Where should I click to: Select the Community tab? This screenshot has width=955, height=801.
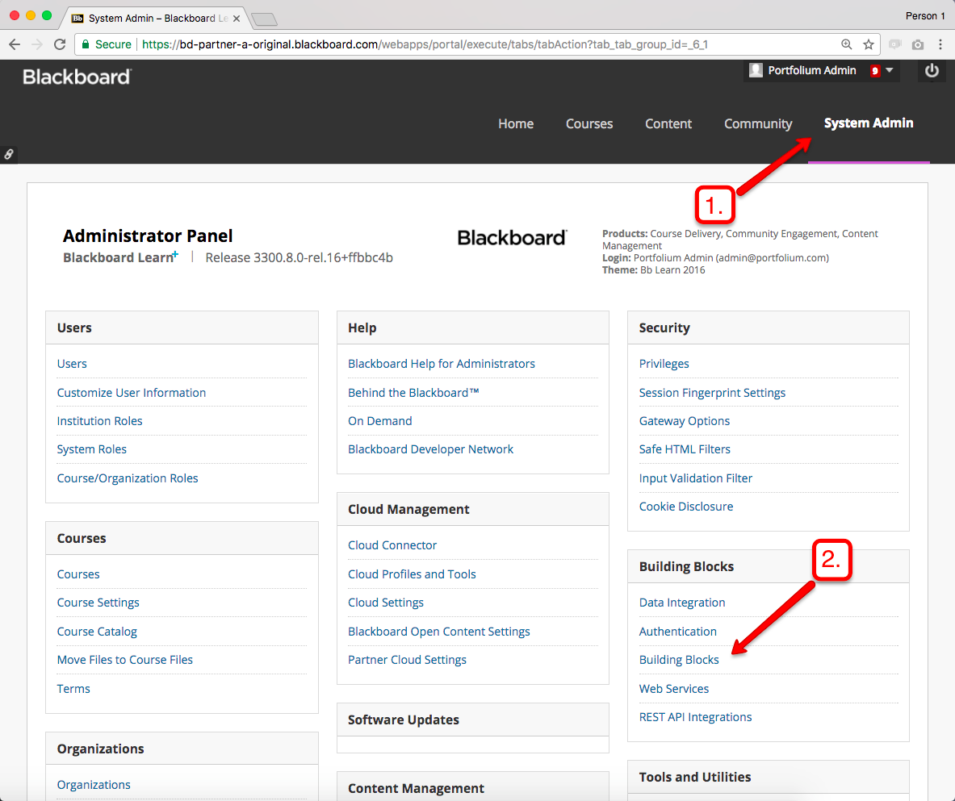(x=758, y=123)
